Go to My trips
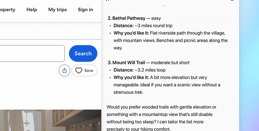This screenshot has width=259, height=131. (58, 10)
